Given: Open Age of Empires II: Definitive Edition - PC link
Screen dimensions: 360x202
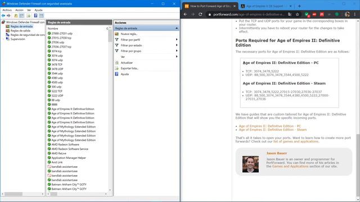Looking at the screenshot, I should click(270, 126).
